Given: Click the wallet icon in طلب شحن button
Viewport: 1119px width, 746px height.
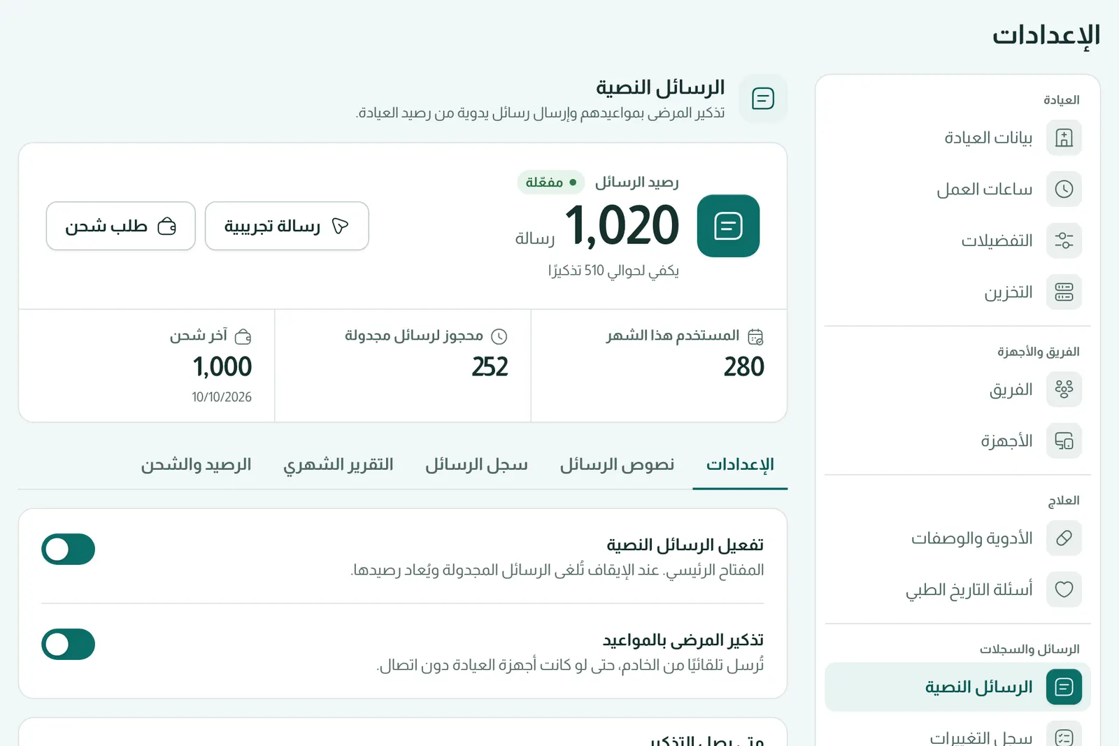Looking at the screenshot, I should coord(167,226).
